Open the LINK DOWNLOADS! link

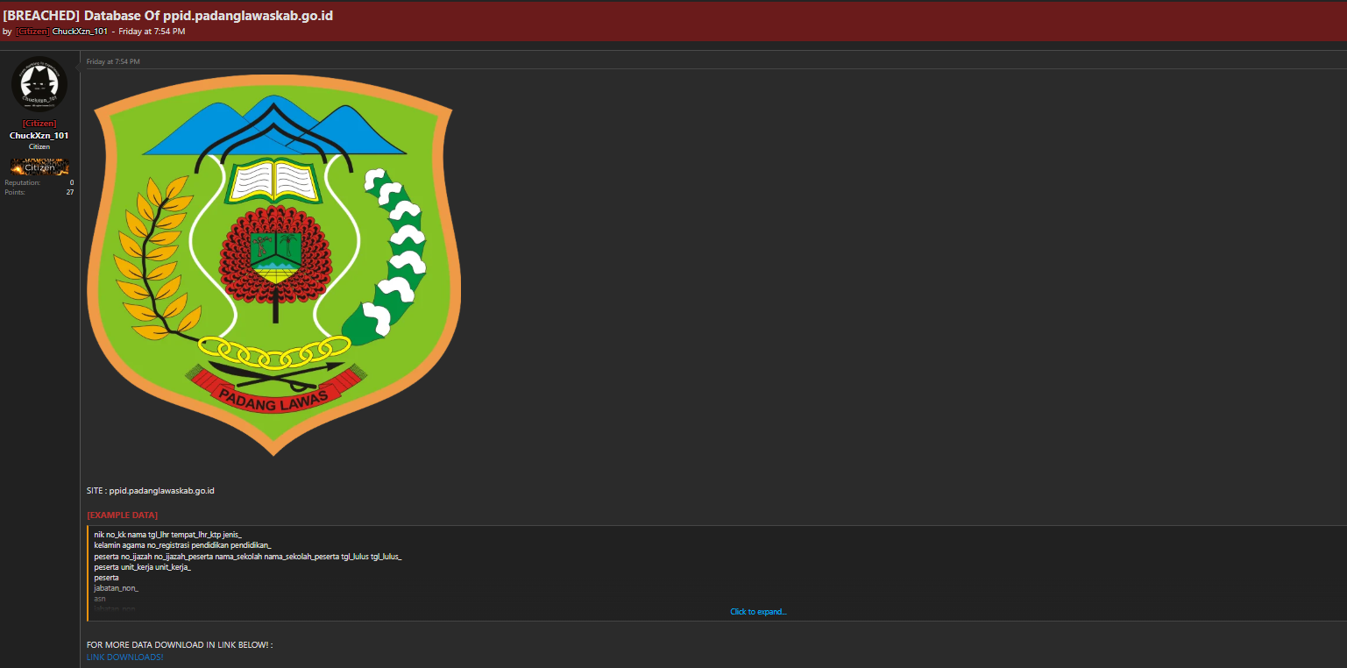[124, 657]
